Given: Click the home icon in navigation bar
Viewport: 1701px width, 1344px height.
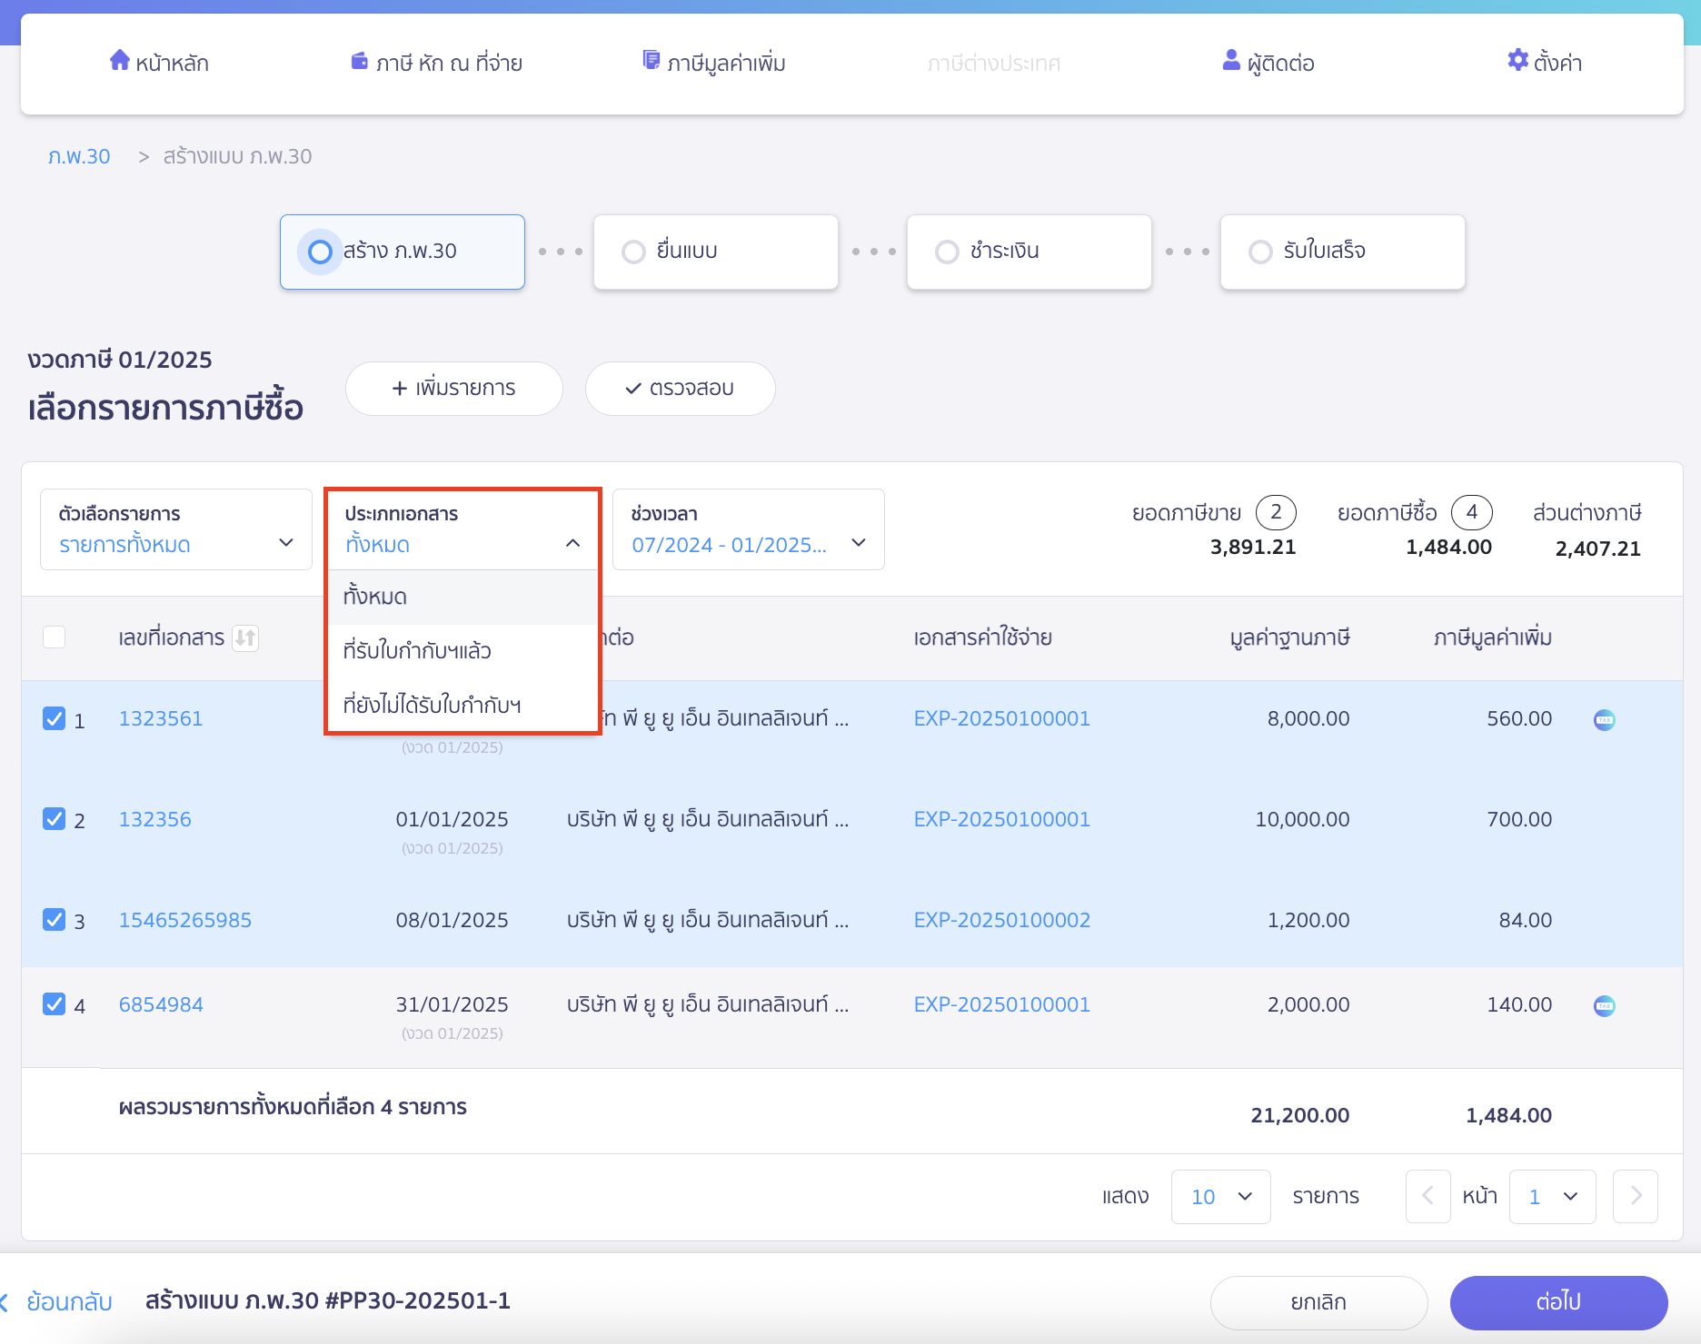Looking at the screenshot, I should point(119,61).
